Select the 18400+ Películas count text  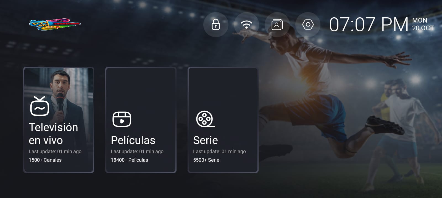coord(129,160)
